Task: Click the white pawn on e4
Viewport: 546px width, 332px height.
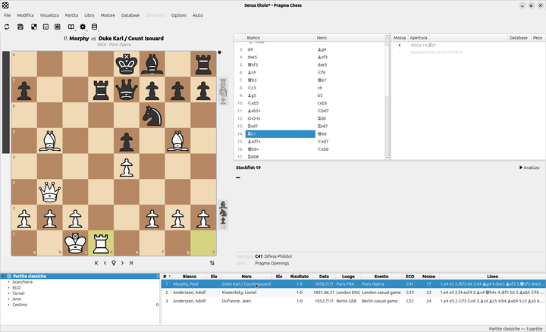Action: point(127,167)
